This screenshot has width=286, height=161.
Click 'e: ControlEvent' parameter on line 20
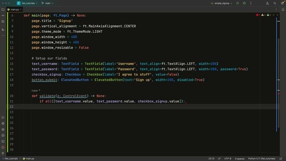(x=72, y=96)
